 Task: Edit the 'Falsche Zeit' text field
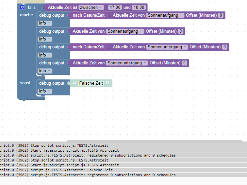click(91, 83)
